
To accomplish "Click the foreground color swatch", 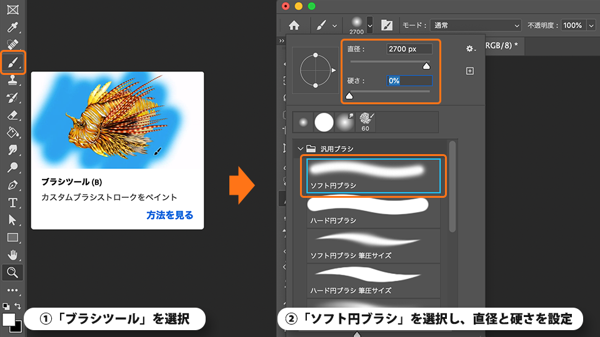I will pos(8,320).
